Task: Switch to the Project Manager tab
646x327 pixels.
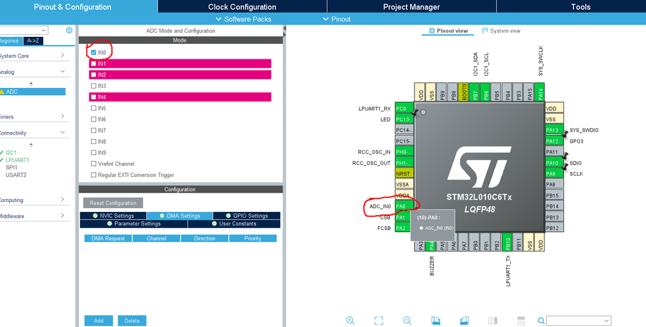Action: point(411,6)
